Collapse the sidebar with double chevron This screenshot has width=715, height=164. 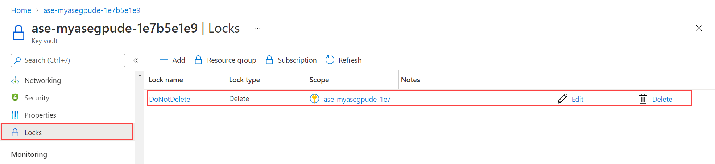[136, 60]
